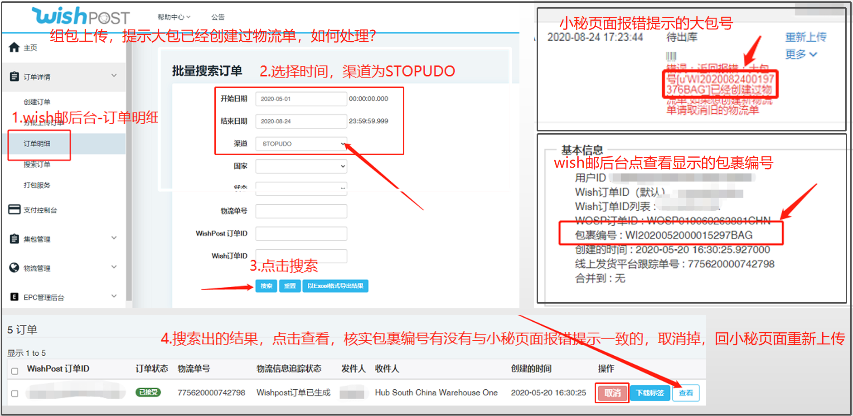Click the WishPost logo
The height and width of the screenshot is (416, 853).
81,16
